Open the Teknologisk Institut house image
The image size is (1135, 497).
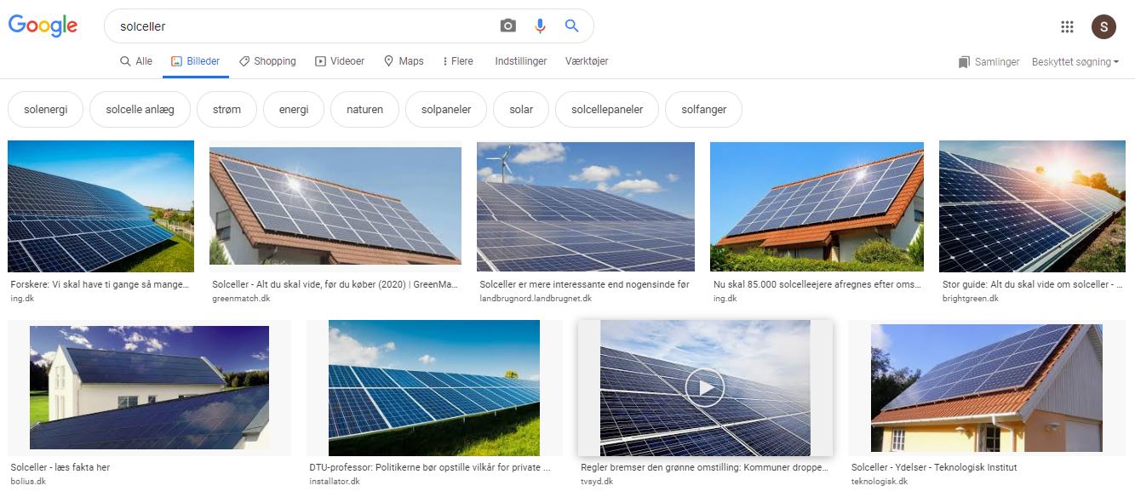coord(987,388)
